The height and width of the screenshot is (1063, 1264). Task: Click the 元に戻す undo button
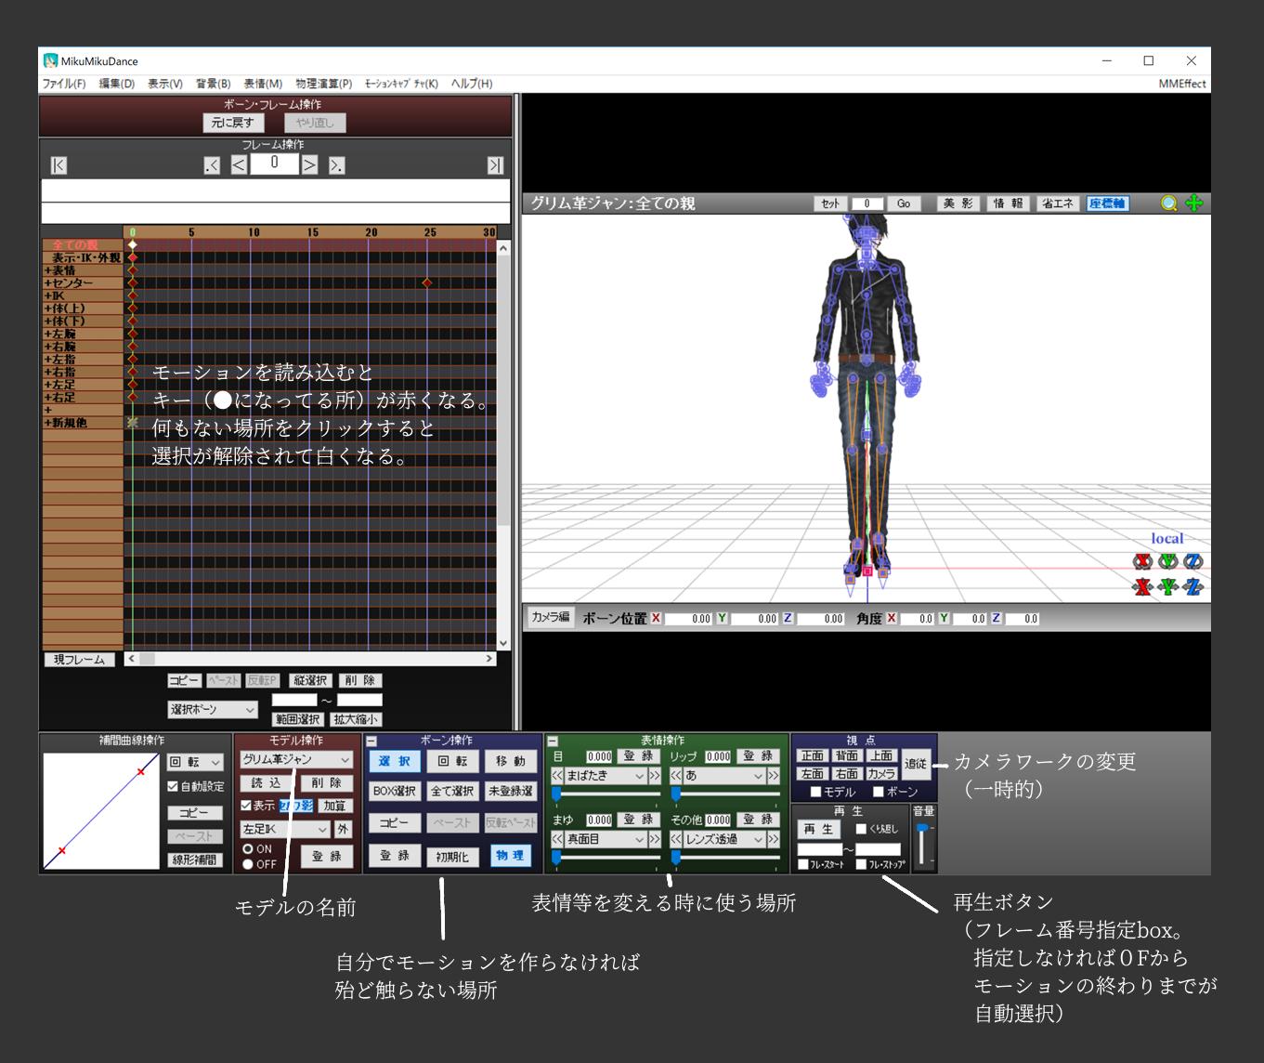pos(233,123)
